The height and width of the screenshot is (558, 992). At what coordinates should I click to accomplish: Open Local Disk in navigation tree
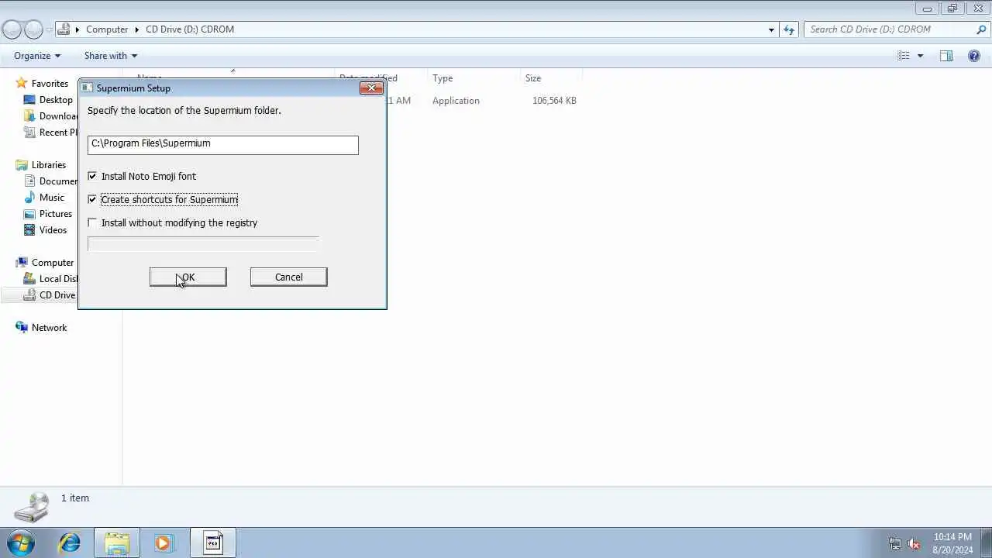click(x=58, y=279)
